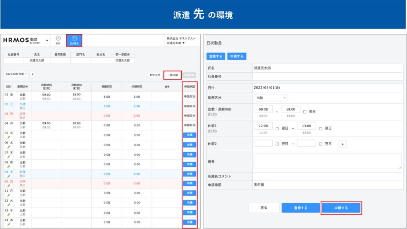Click the pencil icon for 12 火
The width and height of the screenshot is (407, 229).
coord(9,205)
